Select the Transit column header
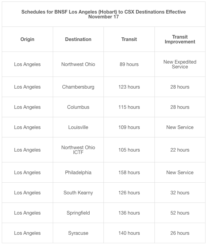The image size is (207, 245). coord(129,39)
